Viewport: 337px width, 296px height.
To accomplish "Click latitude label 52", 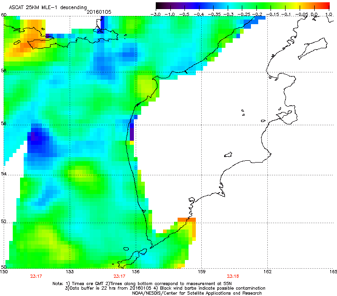I will 4,221.
